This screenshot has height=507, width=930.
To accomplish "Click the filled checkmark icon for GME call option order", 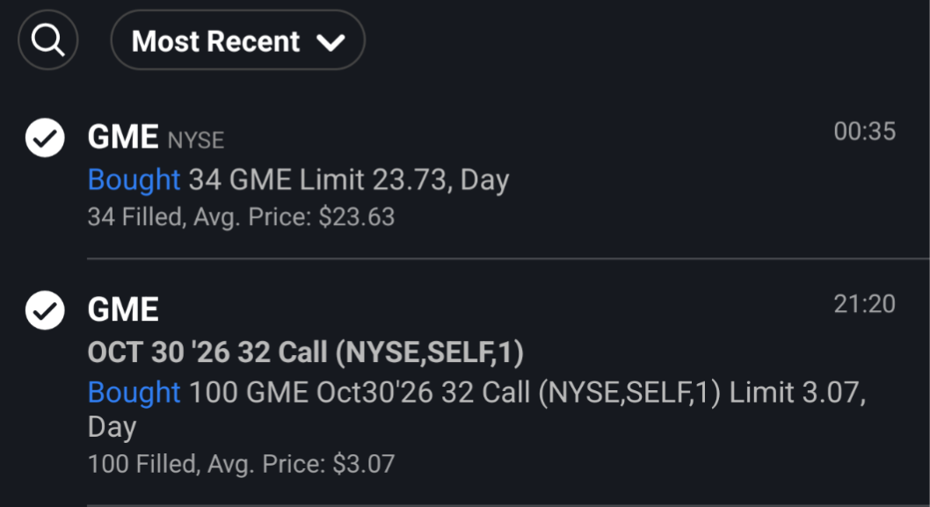I will [x=44, y=310].
